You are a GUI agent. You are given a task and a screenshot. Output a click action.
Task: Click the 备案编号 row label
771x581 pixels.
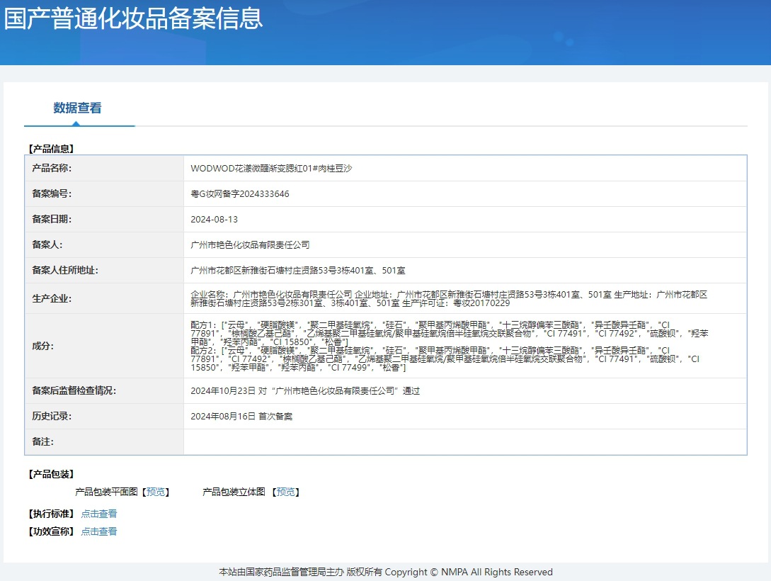click(x=52, y=194)
